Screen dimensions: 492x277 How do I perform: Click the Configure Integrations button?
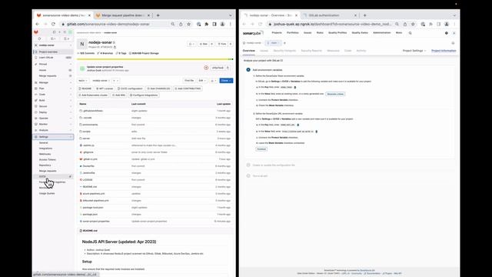coord(144,95)
